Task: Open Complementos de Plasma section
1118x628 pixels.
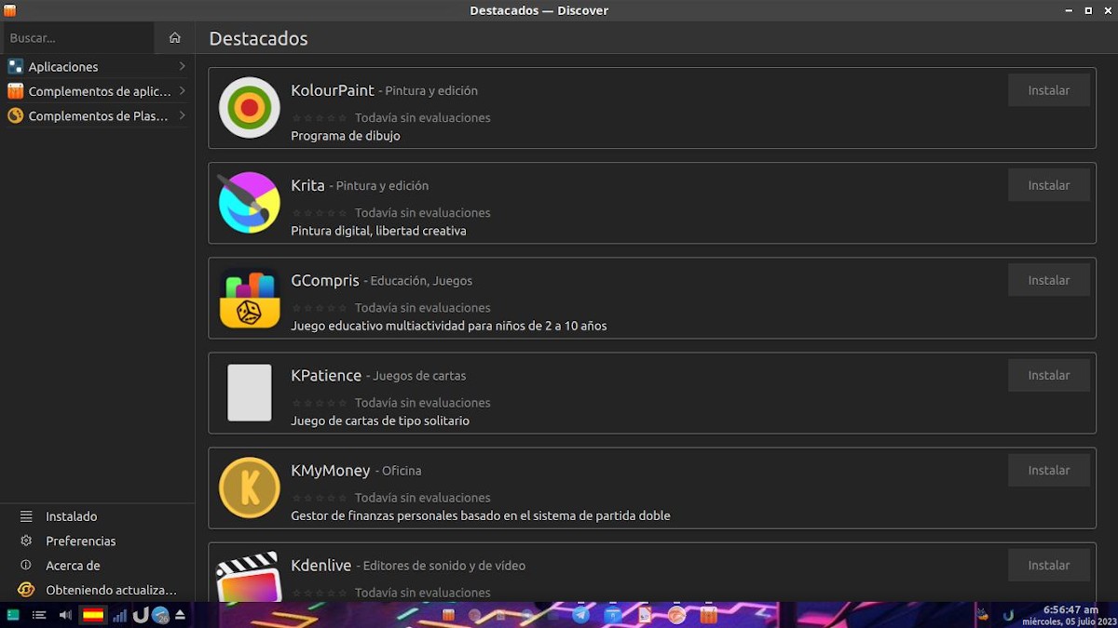Action: coord(97,116)
